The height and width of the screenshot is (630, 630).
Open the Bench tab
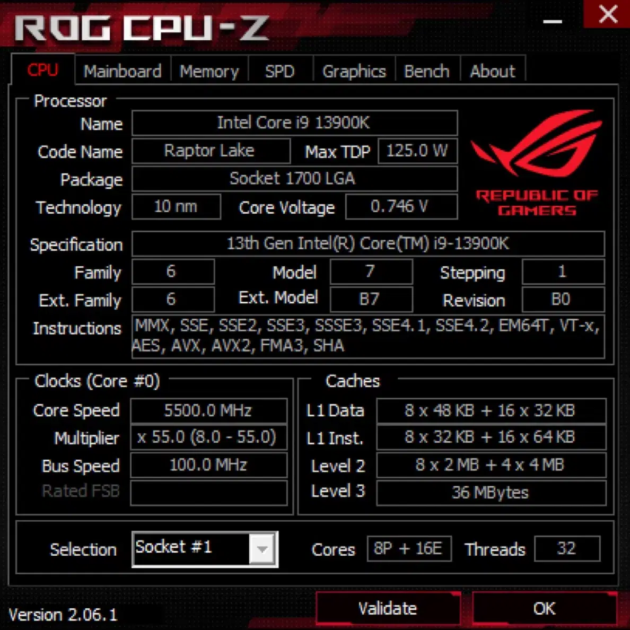pyautogui.click(x=427, y=71)
